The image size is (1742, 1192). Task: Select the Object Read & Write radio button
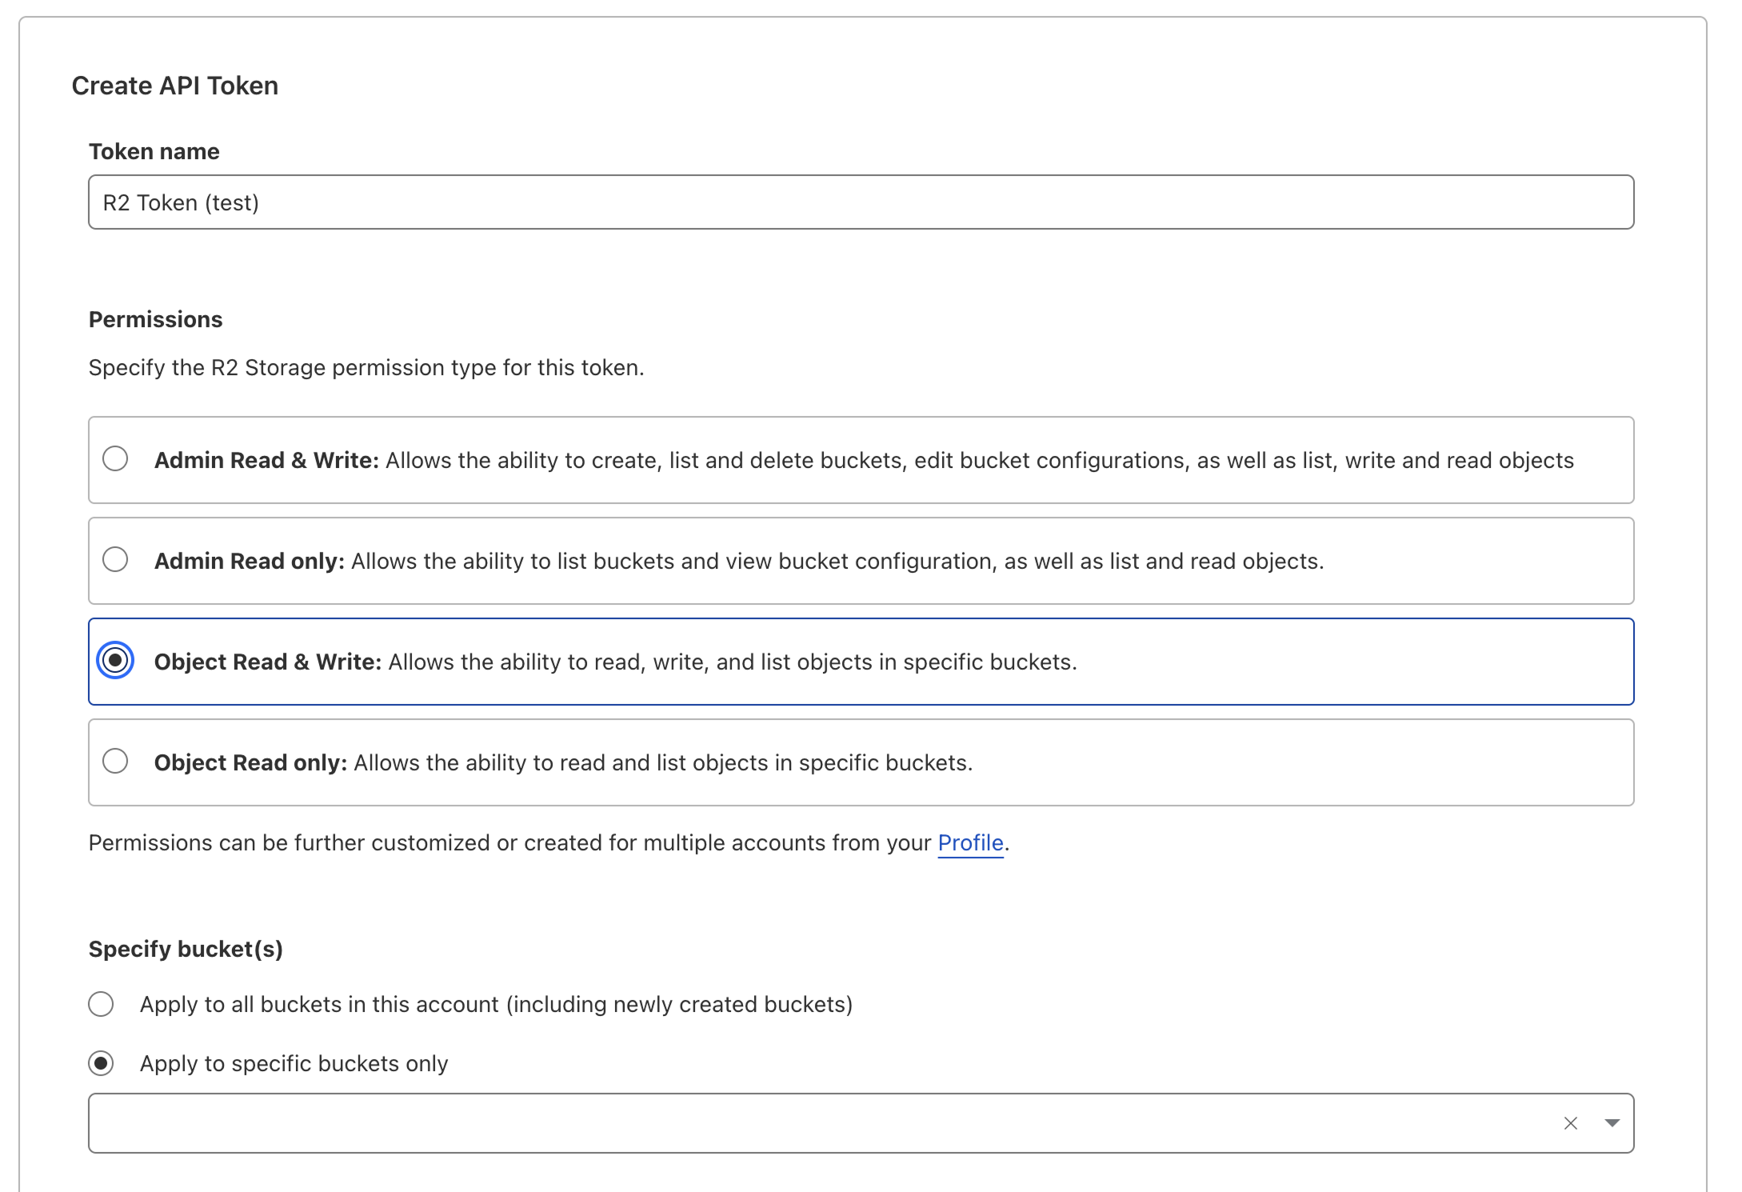click(x=115, y=660)
